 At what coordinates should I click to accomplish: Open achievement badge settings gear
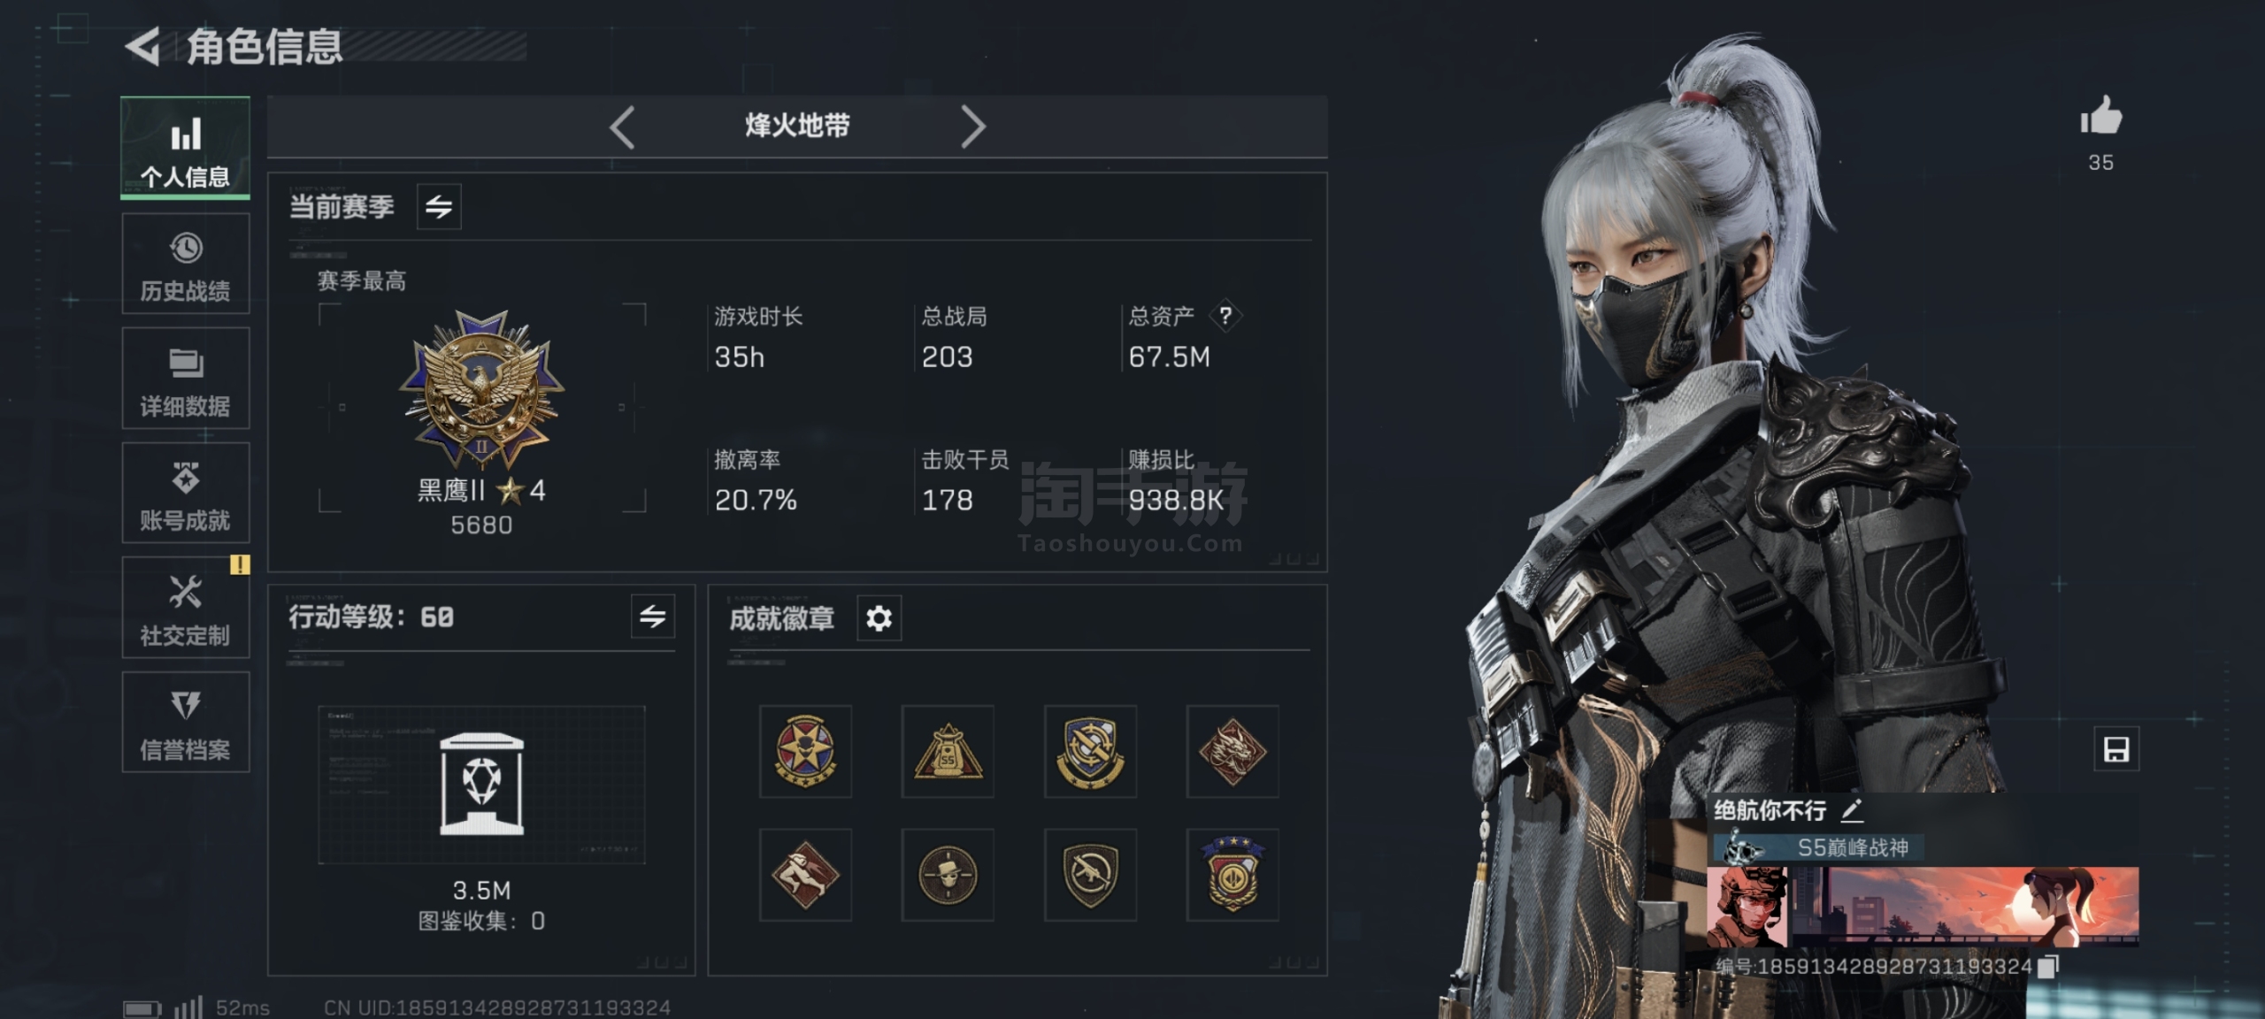click(879, 617)
